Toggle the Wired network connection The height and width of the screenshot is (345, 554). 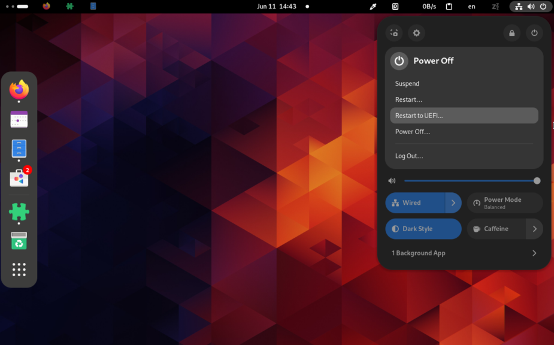pos(415,203)
